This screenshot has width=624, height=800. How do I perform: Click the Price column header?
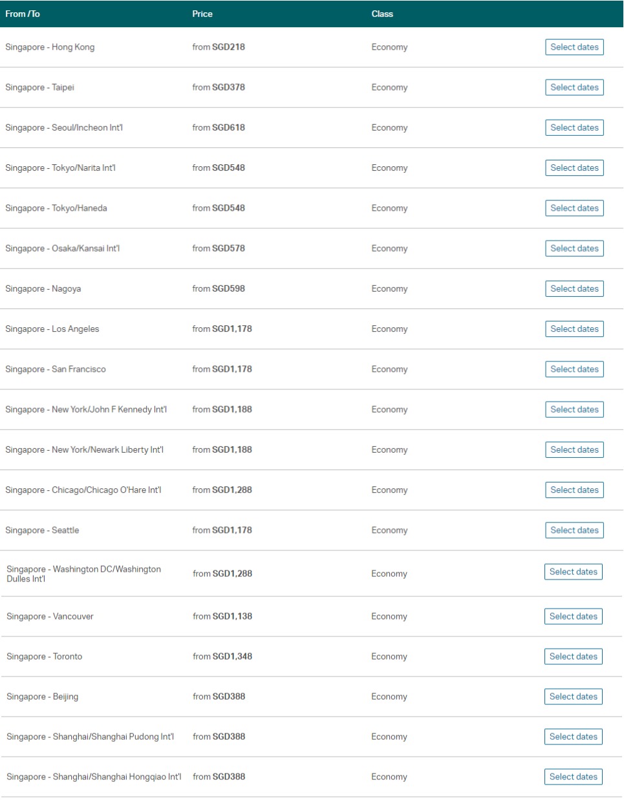[202, 14]
